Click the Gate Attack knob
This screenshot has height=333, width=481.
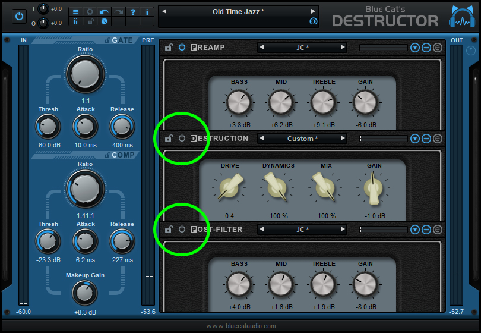(86, 127)
